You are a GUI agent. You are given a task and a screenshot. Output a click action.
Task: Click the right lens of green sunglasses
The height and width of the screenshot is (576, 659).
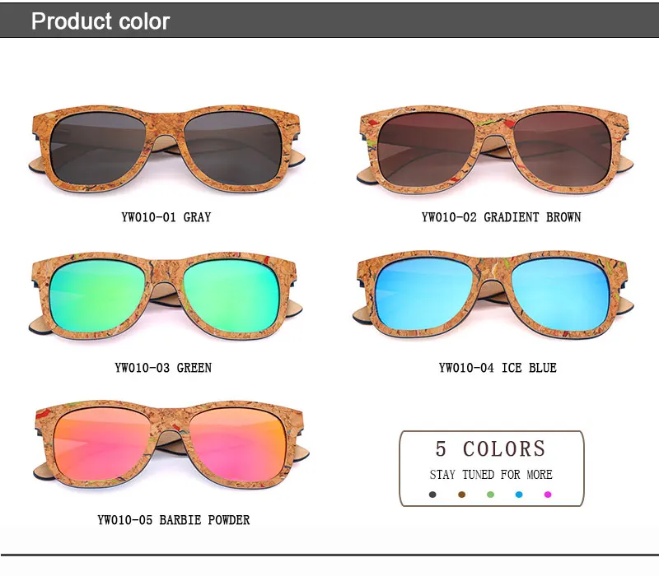[x=232, y=296]
